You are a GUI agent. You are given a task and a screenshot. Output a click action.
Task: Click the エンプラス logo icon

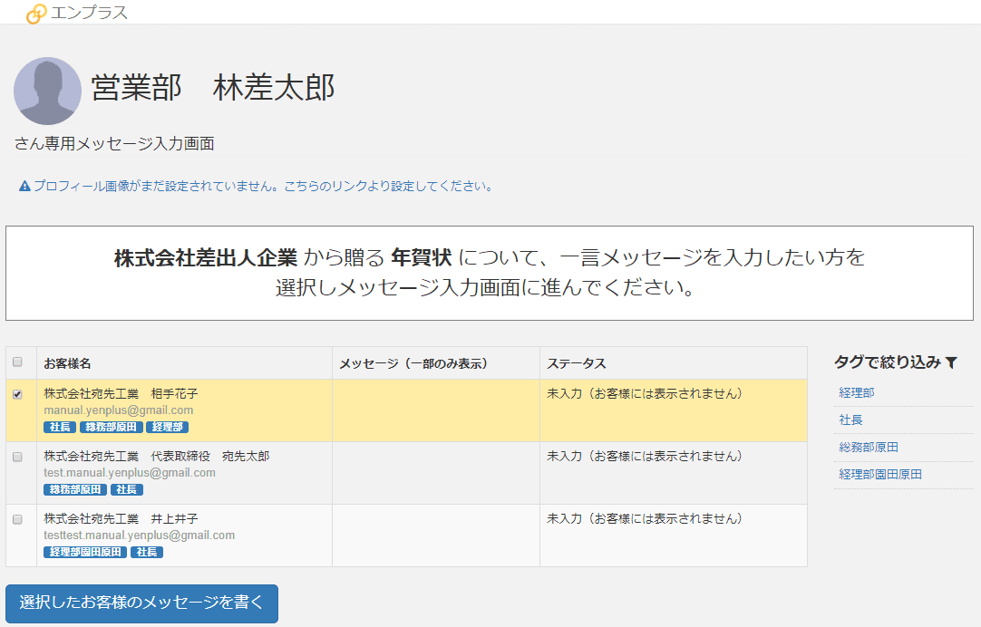click(36, 14)
